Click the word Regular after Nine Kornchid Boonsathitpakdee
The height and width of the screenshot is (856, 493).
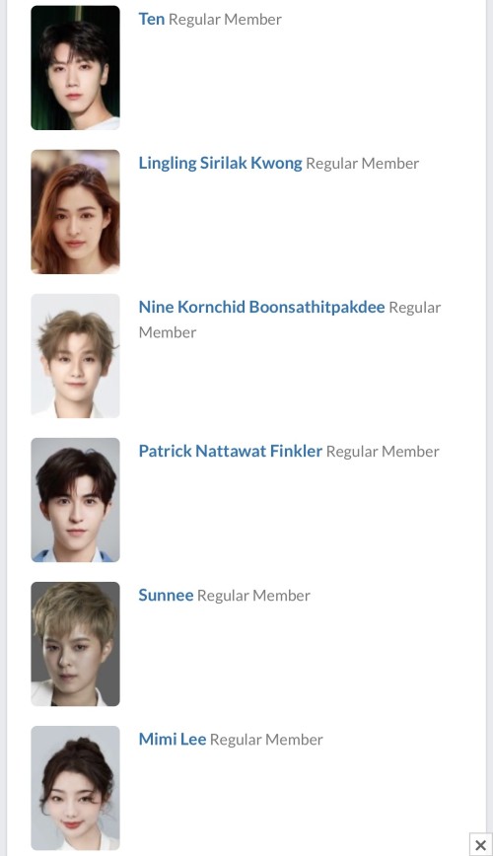click(x=415, y=308)
